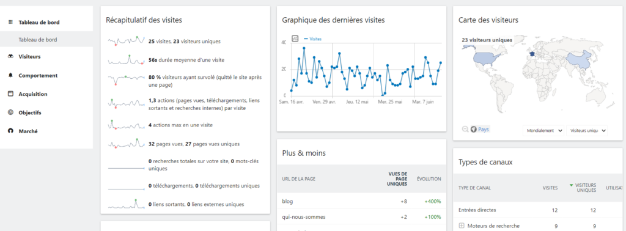Click the +400% evolution value
Screen dimensions: 626x231
click(x=433, y=202)
